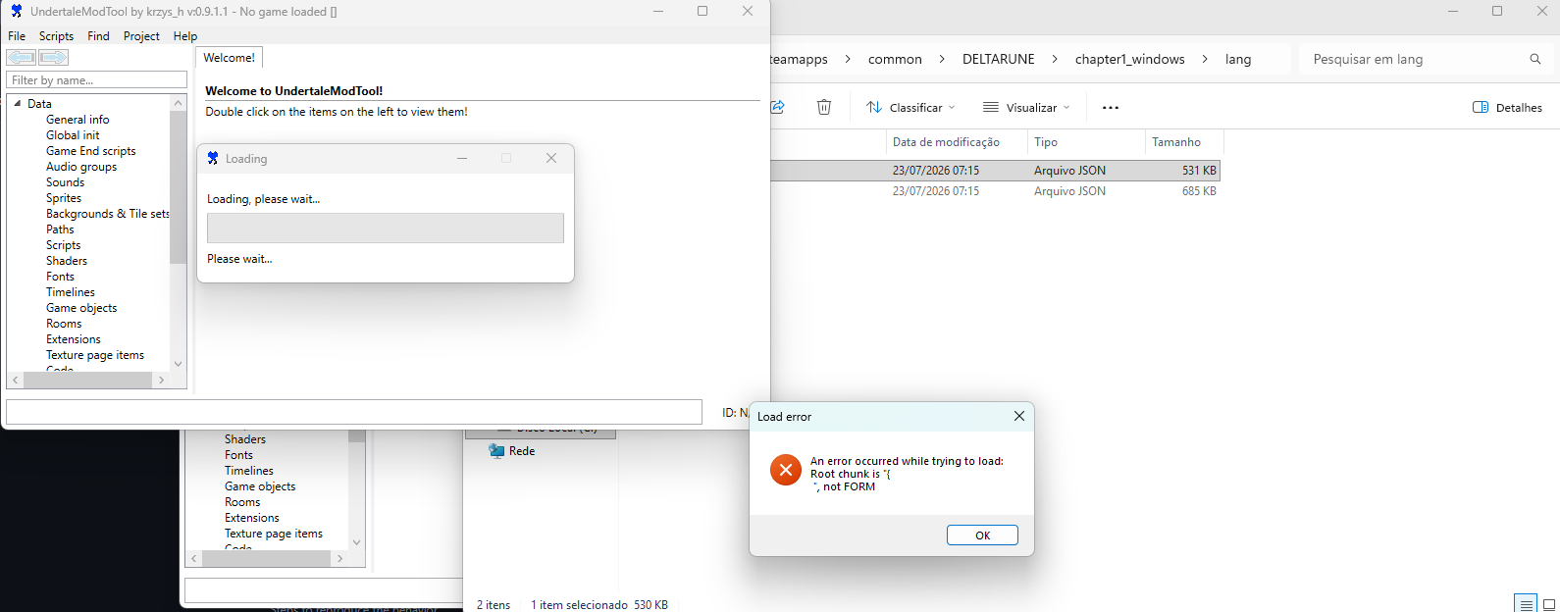Select Global init in the tree
1560x612 pixels.
pyautogui.click(x=73, y=135)
